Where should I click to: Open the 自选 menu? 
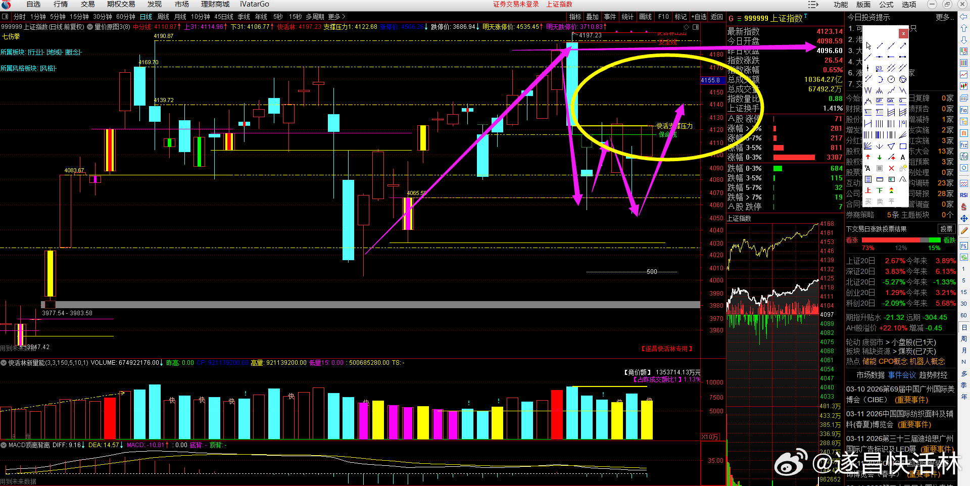tap(33, 4)
